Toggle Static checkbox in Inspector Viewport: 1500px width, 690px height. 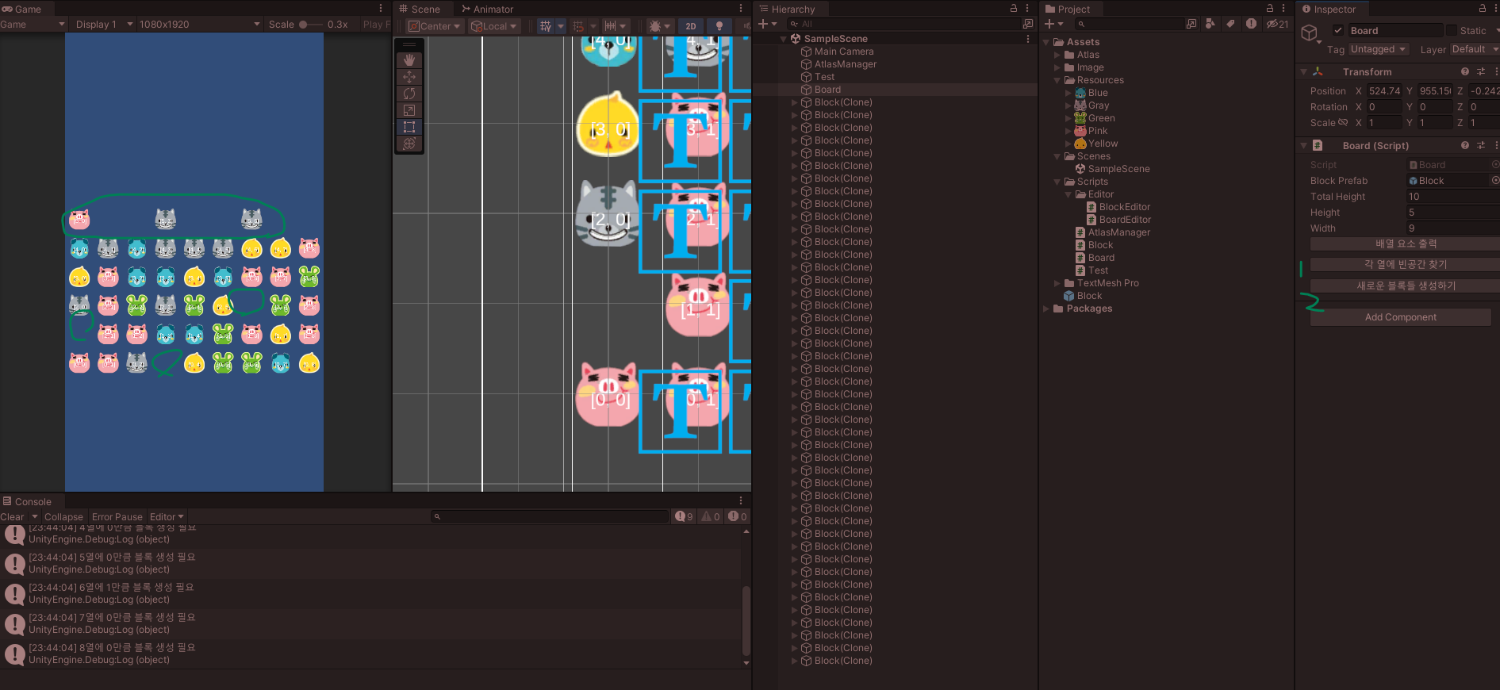(x=1452, y=30)
